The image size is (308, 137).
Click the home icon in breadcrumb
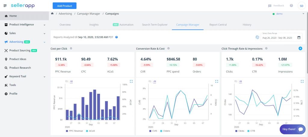coord(53,13)
